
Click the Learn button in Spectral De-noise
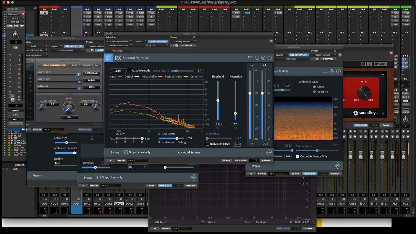point(118,71)
